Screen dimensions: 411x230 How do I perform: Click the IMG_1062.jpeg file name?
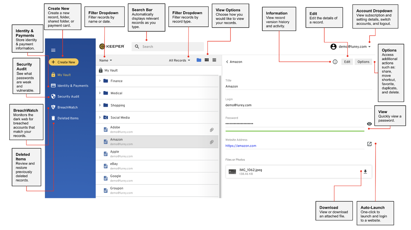(251, 170)
